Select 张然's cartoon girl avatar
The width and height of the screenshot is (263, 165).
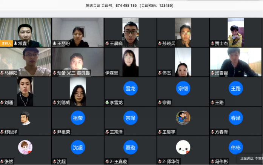click(25, 147)
